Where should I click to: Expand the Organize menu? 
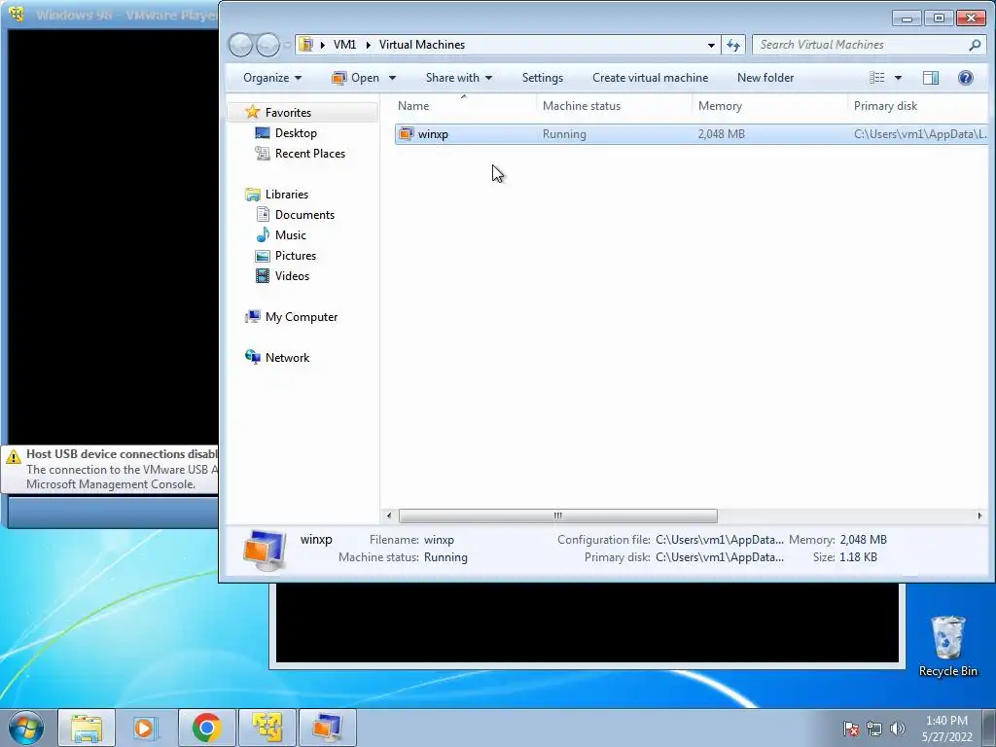(x=272, y=78)
